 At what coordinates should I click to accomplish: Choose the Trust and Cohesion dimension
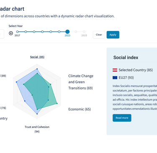[37, 129]
